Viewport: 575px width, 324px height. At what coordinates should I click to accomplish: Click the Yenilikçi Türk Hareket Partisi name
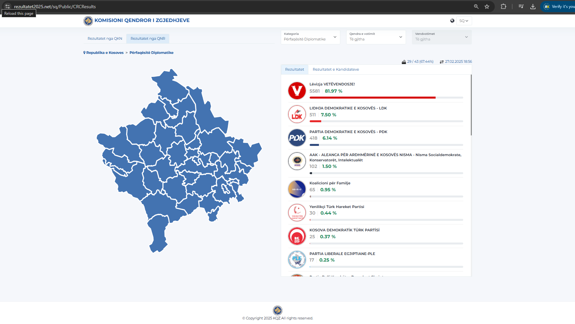tap(337, 207)
